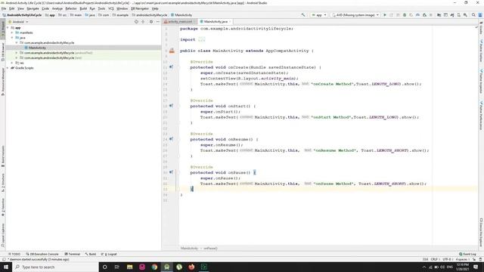The width and height of the screenshot is (484, 272).
Task: Toggle the Build Variants side tab
Action: click(x=3, y=156)
